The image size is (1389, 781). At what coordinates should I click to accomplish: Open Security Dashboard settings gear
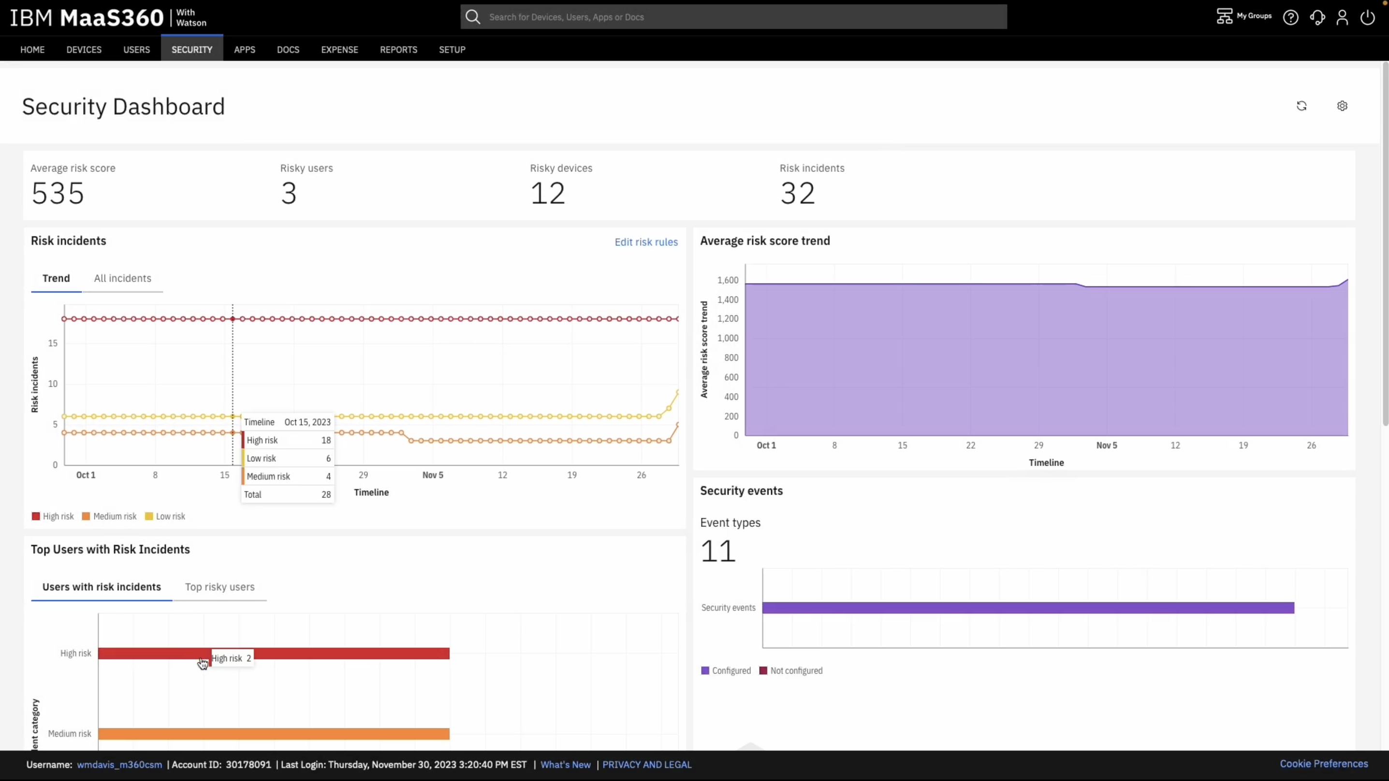pyautogui.click(x=1342, y=106)
